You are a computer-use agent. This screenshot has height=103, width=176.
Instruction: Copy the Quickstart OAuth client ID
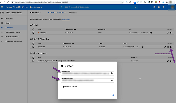click(142, 47)
